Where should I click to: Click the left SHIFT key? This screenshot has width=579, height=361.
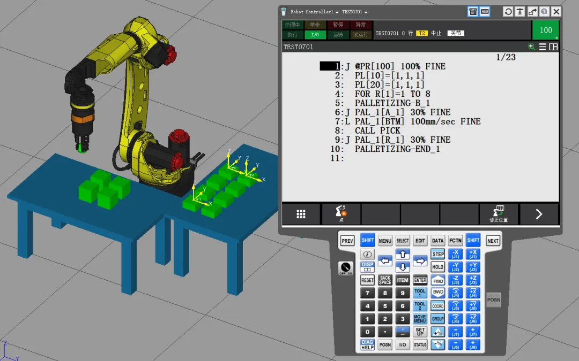367,240
